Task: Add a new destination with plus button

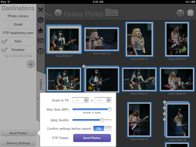Action: (31, 64)
